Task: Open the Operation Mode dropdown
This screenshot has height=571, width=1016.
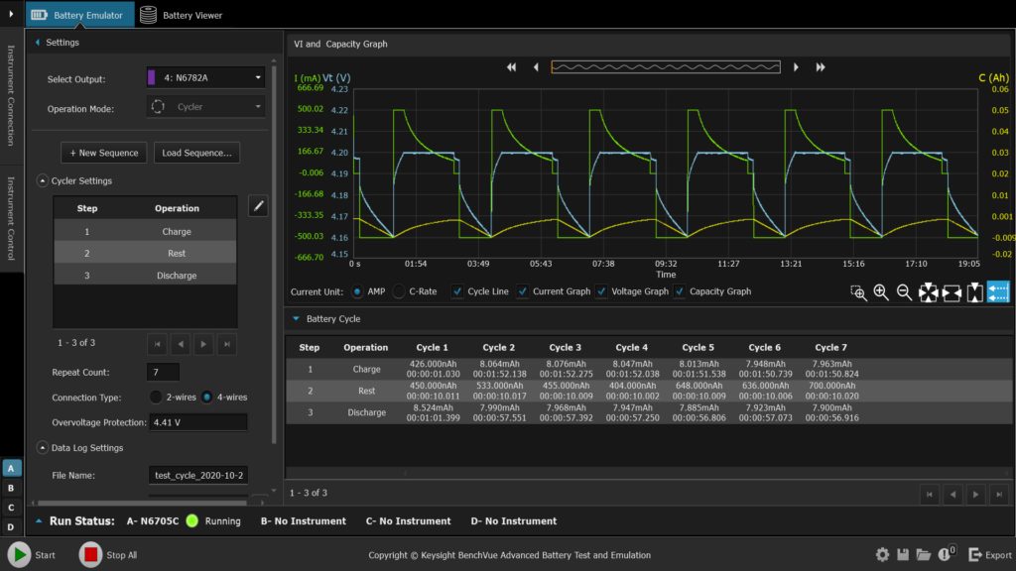Action: (205, 107)
